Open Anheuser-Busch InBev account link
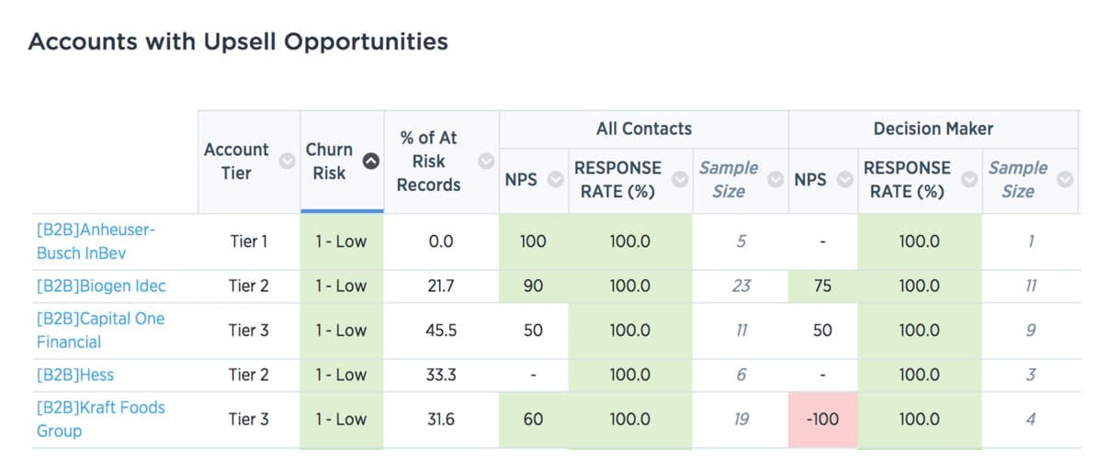Viewport: 1097px width, 472px height. (x=96, y=241)
